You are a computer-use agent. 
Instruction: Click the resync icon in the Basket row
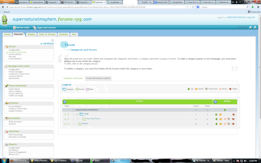pos(225,124)
